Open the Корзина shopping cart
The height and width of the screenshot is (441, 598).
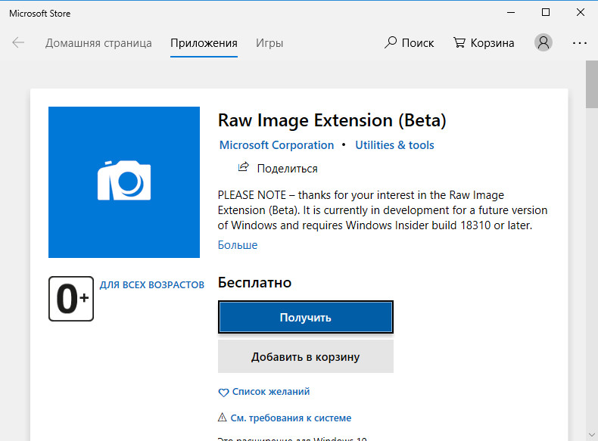(x=484, y=42)
